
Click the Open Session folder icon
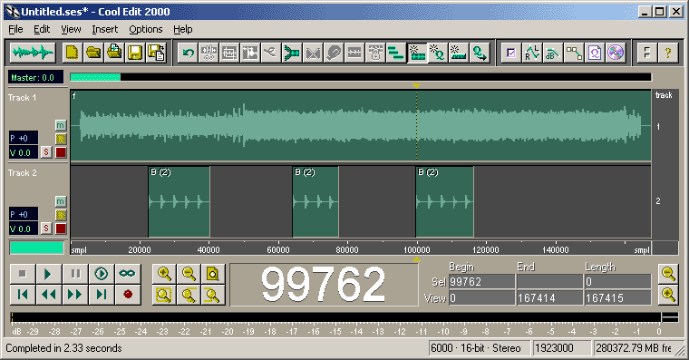tap(93, 53)
